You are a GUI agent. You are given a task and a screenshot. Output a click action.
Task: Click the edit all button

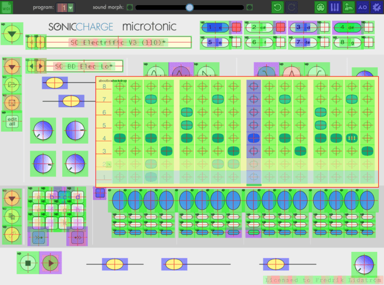[12, 121]
